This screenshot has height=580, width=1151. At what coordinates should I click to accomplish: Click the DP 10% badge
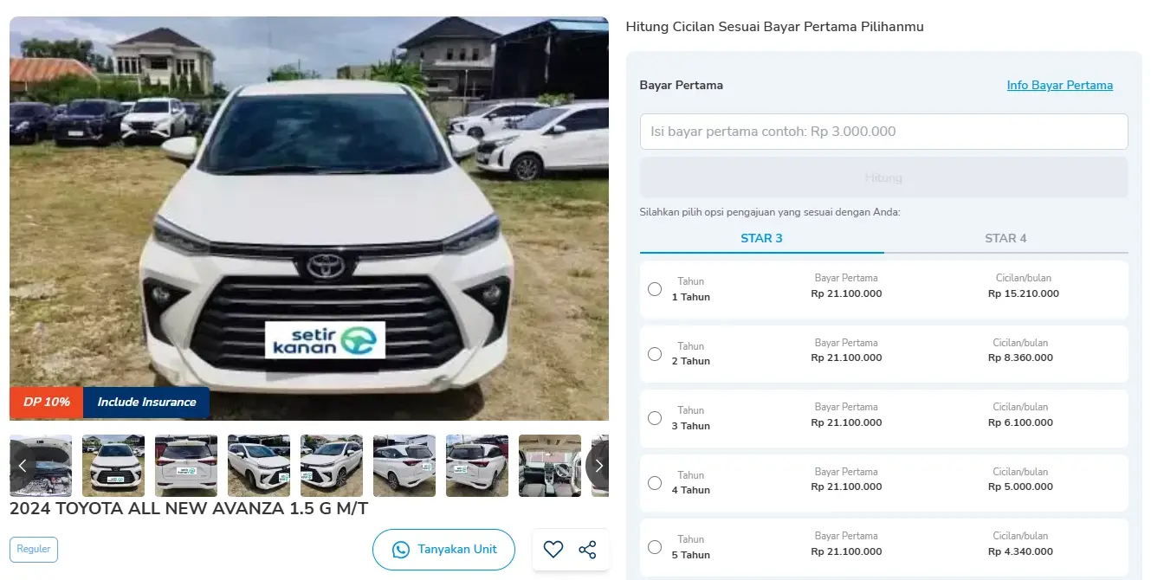(x=47, y=402)
